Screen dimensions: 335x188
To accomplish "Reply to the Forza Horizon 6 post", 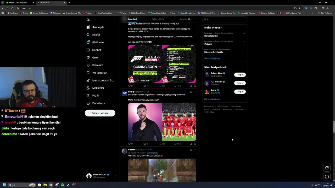I will pos(130,86).
